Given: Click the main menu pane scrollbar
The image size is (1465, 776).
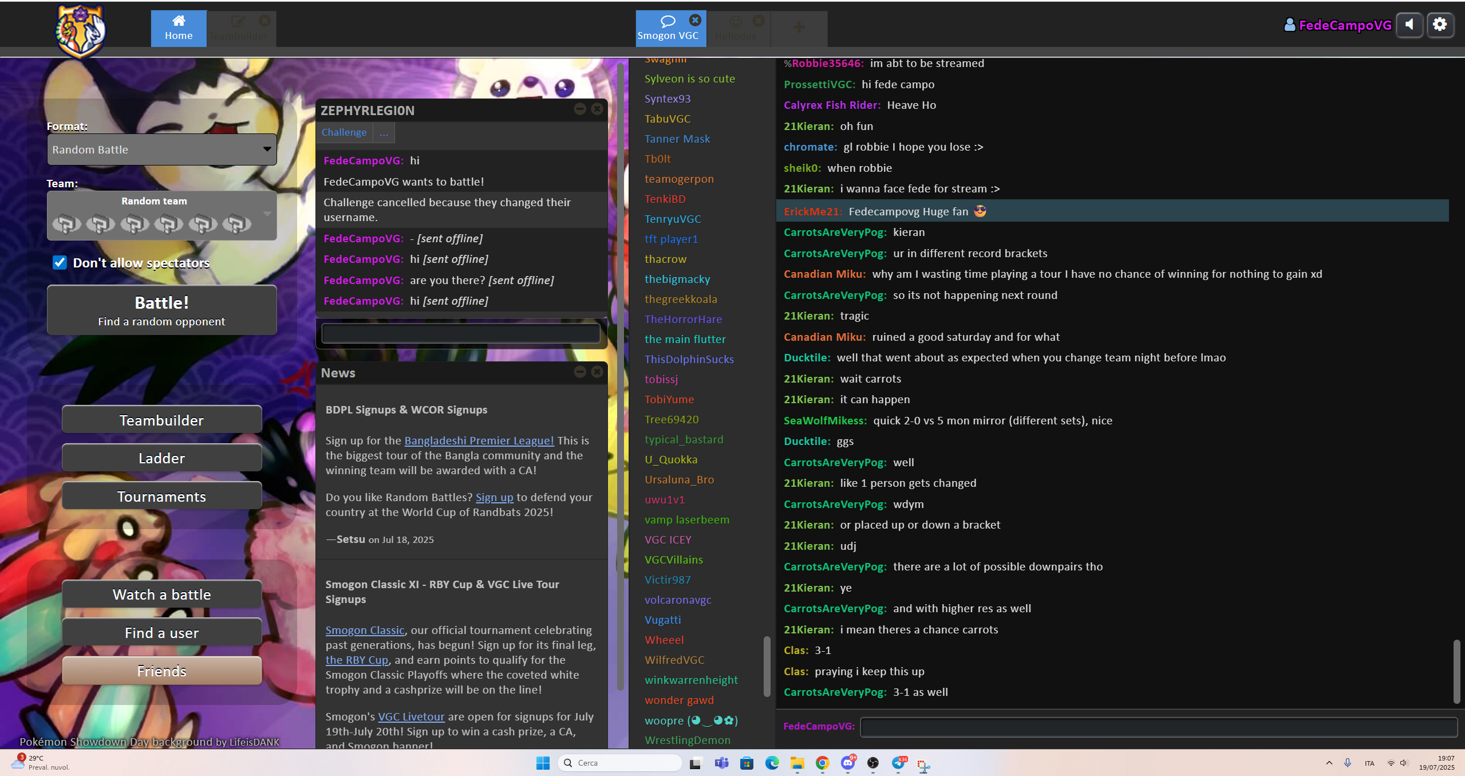Looking at the screenshot, I should point(620,378).
